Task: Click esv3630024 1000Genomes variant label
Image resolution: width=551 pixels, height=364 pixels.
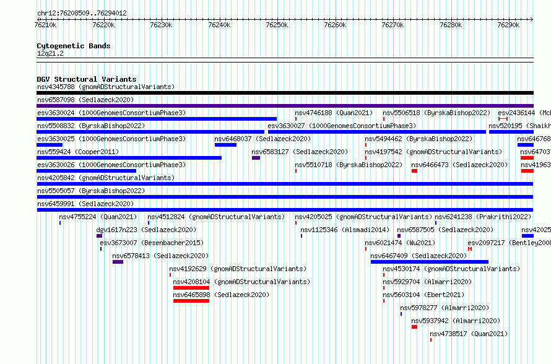Action: point(111,113)
